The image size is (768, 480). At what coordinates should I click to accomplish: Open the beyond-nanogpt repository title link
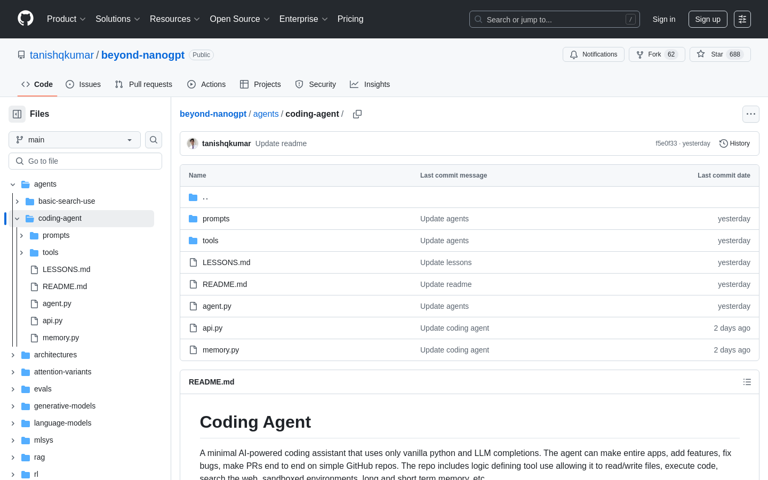coord(143,55)
